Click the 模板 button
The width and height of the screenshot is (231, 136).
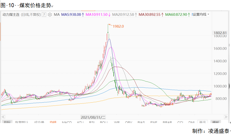[x=216, y=122]
